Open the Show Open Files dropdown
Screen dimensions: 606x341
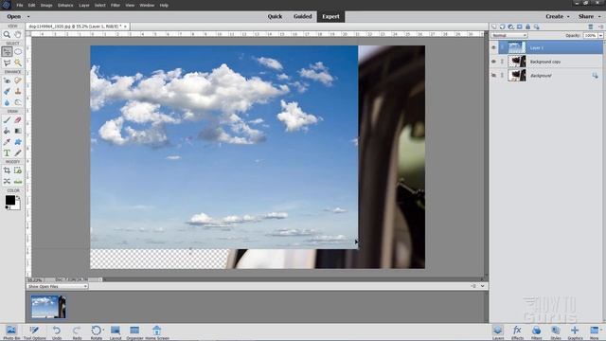tap(57, 286)
